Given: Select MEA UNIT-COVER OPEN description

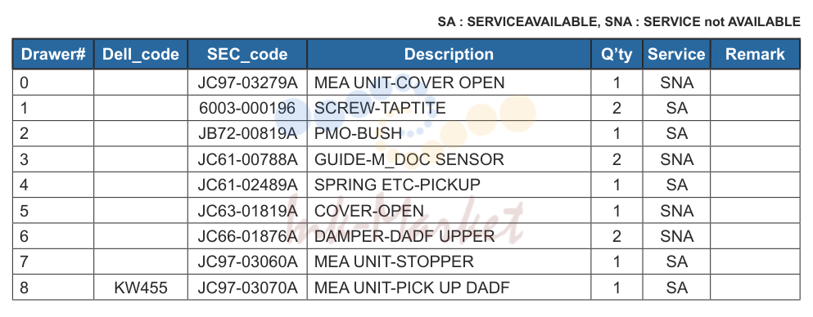Looking at the screenshot, I should point(409,83).
